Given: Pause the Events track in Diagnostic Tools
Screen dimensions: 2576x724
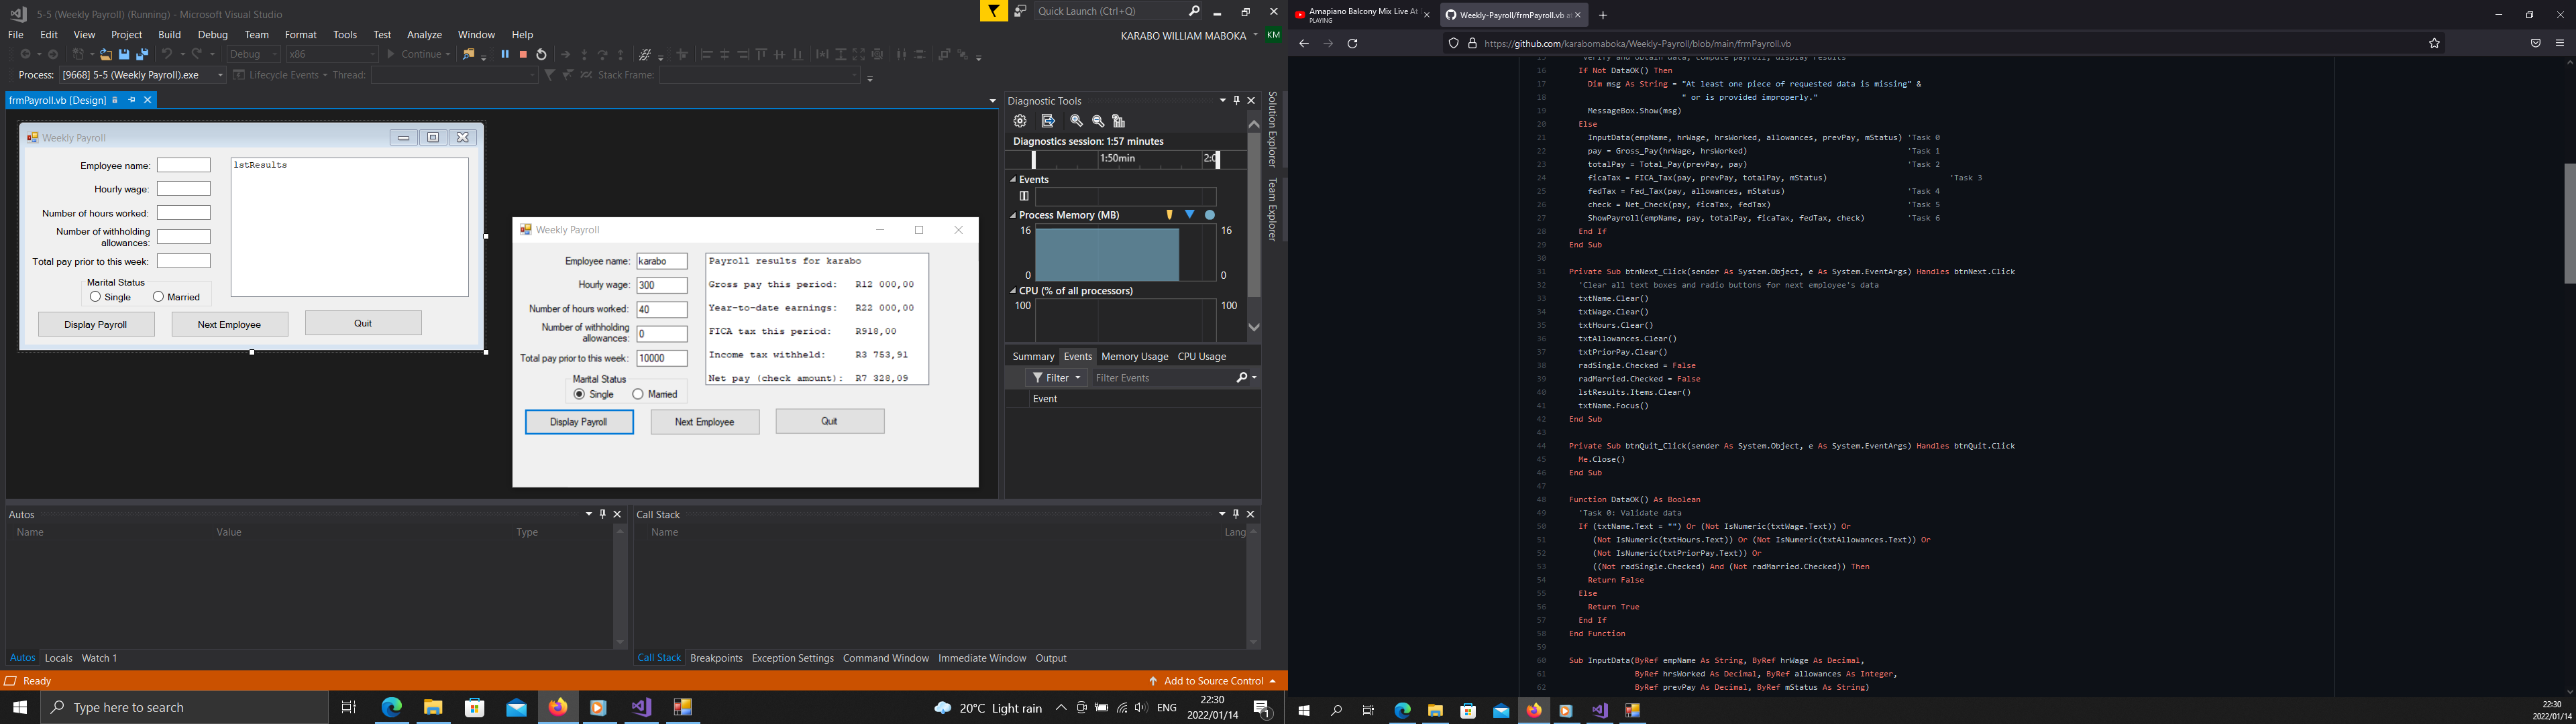Looking at the screenshot, I should (1024, 196).
